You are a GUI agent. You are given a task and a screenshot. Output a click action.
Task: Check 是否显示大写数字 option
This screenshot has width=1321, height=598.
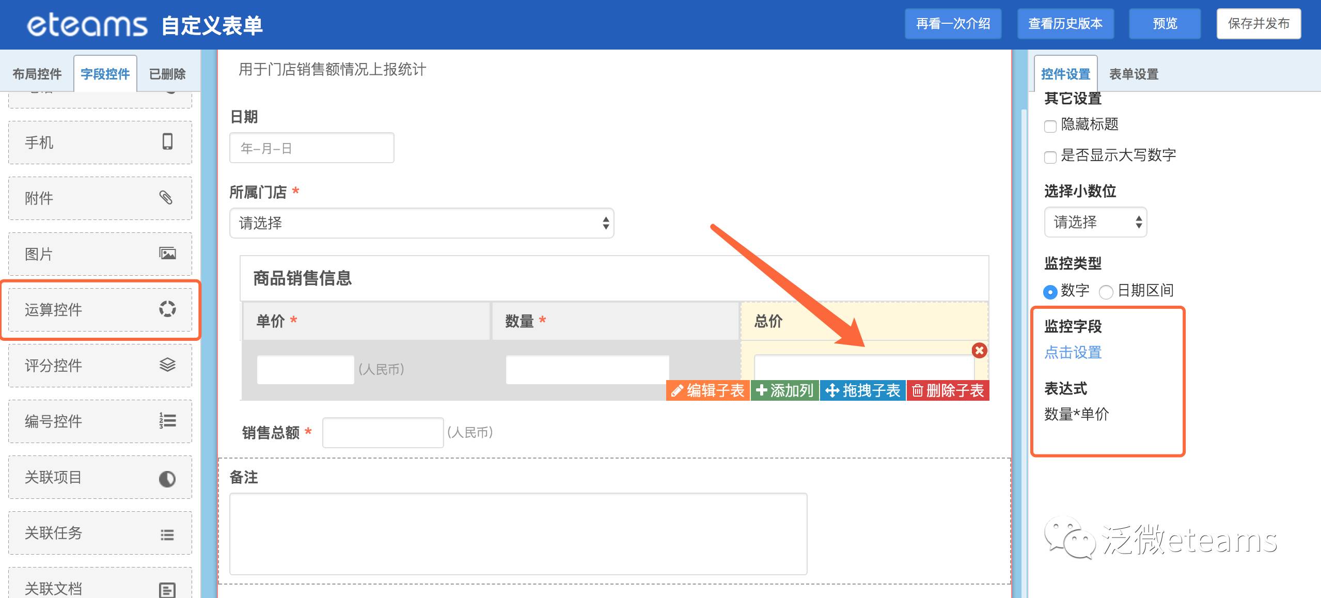[1050, 157]
